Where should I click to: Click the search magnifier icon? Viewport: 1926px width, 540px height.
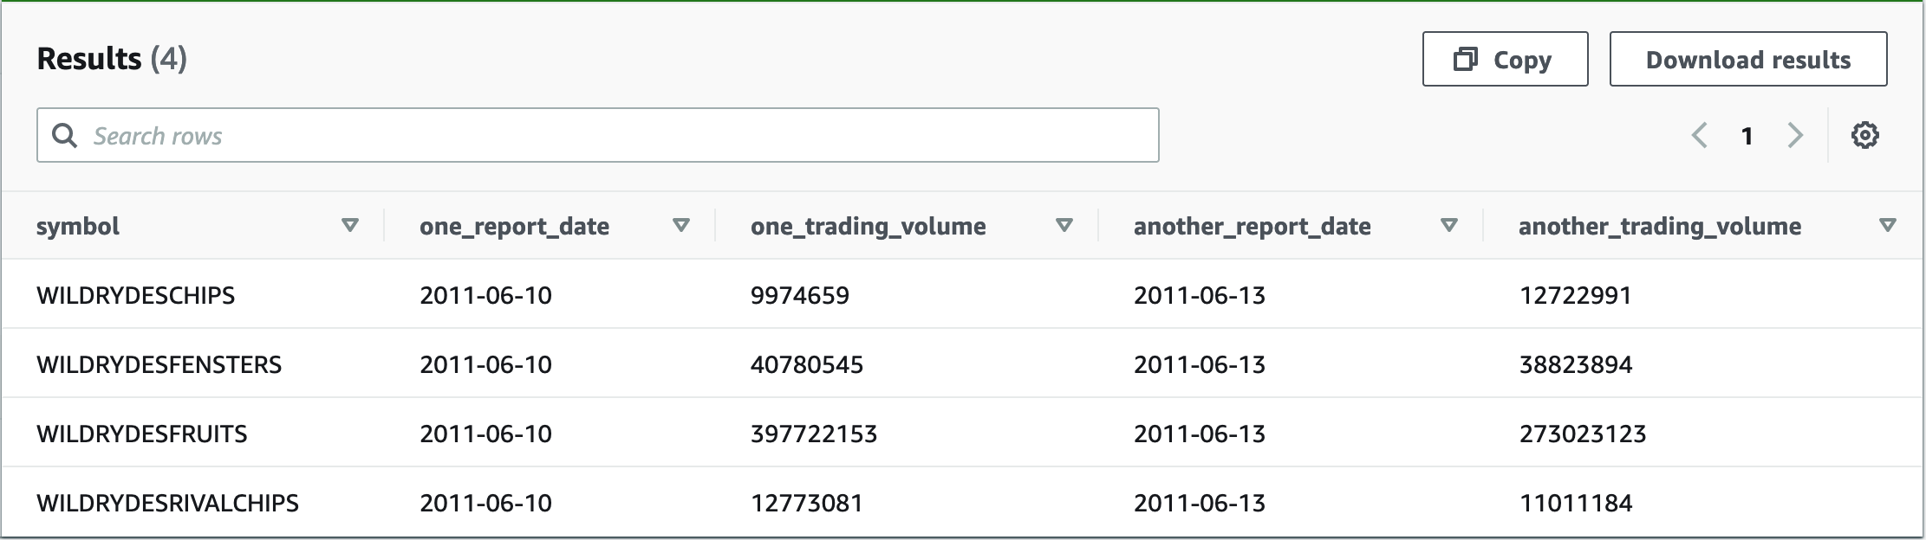pyautogui.click(x=65, y=136)
